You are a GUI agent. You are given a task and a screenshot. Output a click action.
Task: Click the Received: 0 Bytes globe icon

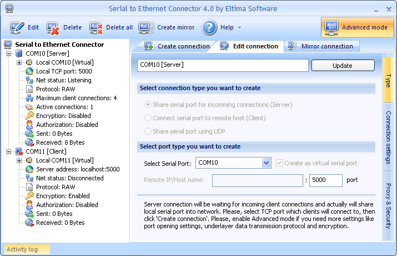(x=29, y=223)
